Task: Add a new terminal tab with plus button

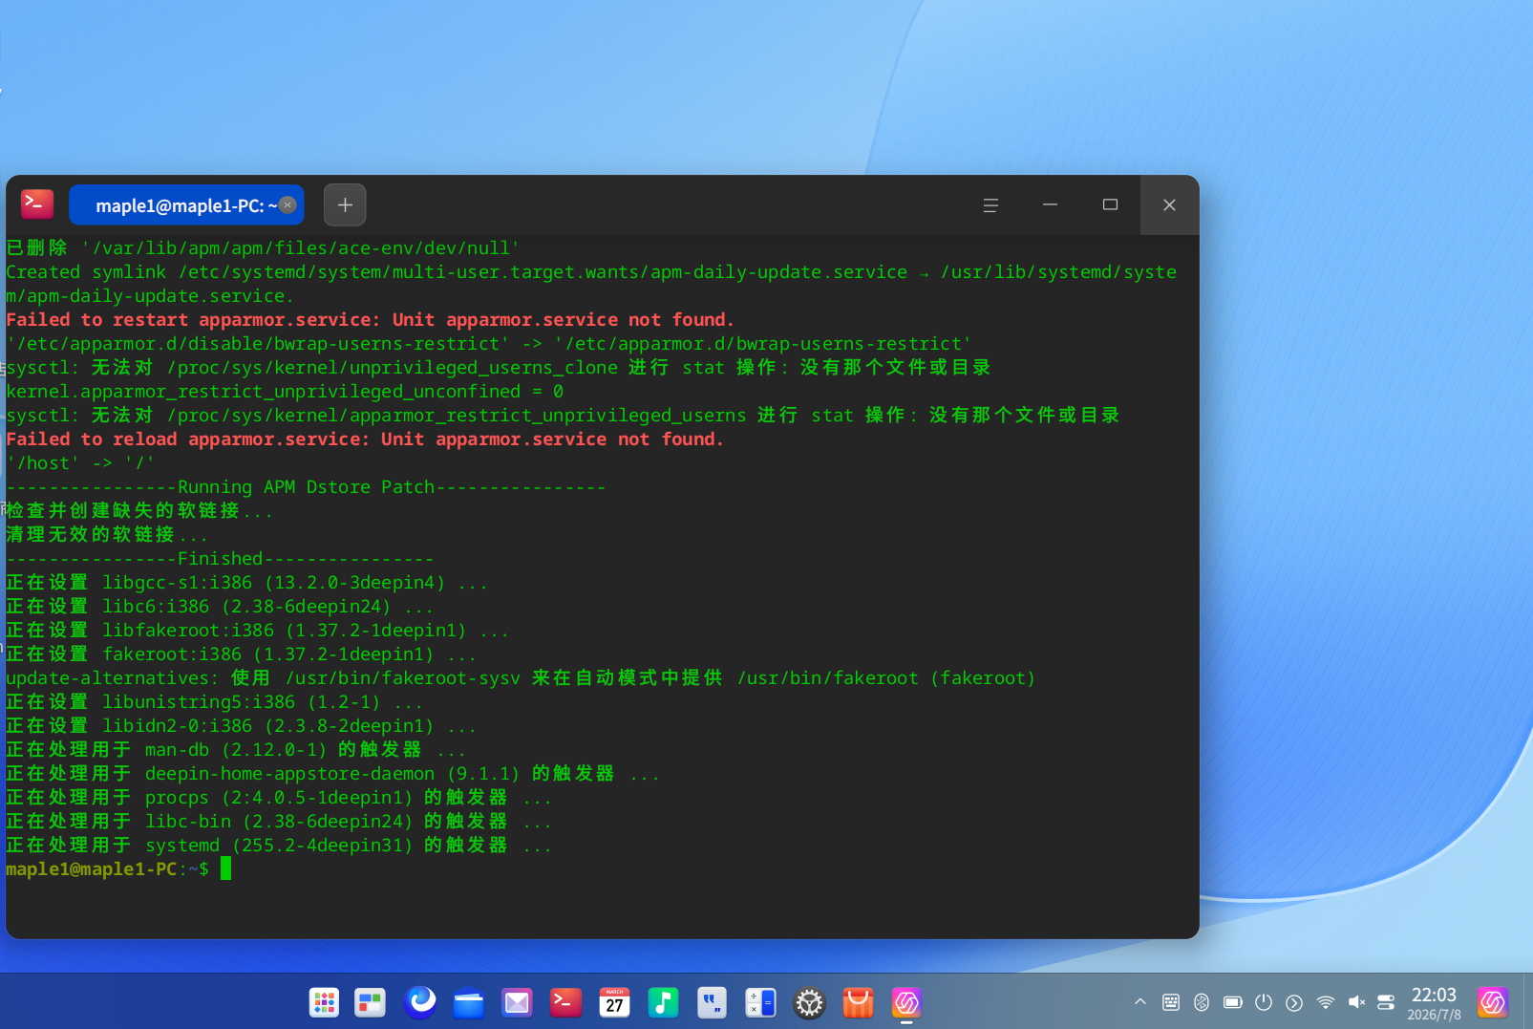Action: click(345, 204)
